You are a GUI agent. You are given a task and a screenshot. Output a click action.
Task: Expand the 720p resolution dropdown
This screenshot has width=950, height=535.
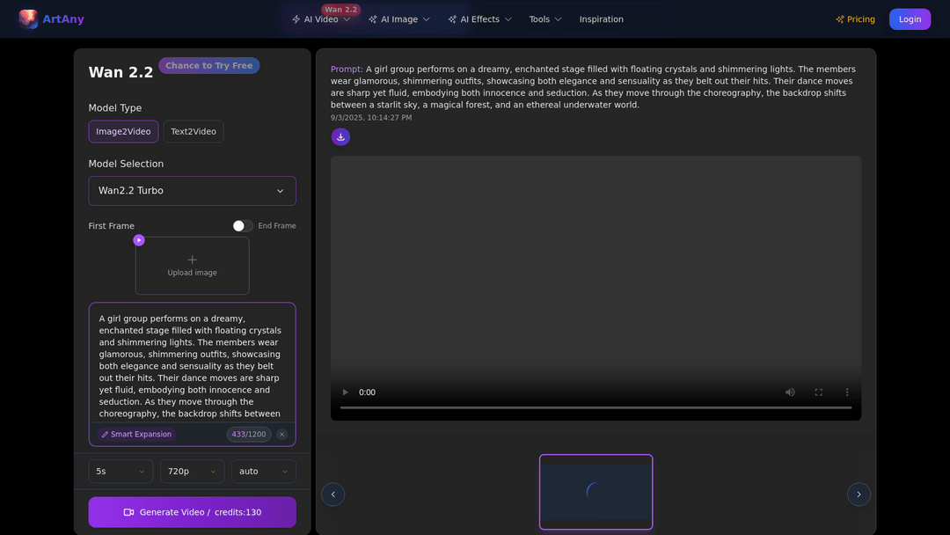click(x=192, y=472)
